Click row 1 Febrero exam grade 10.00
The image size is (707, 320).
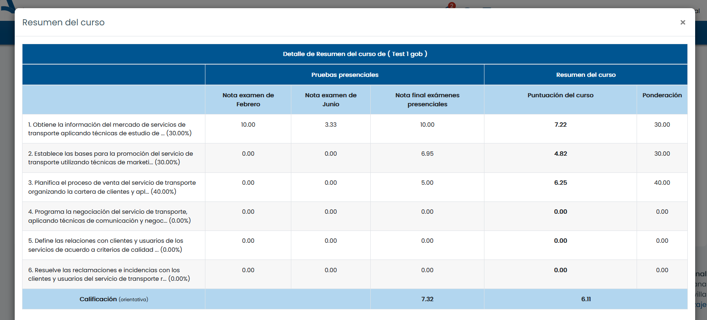pos(248,125)
